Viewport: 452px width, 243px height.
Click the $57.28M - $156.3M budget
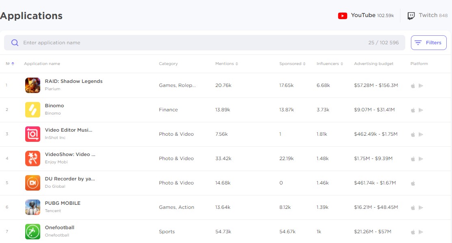(376, 85)
